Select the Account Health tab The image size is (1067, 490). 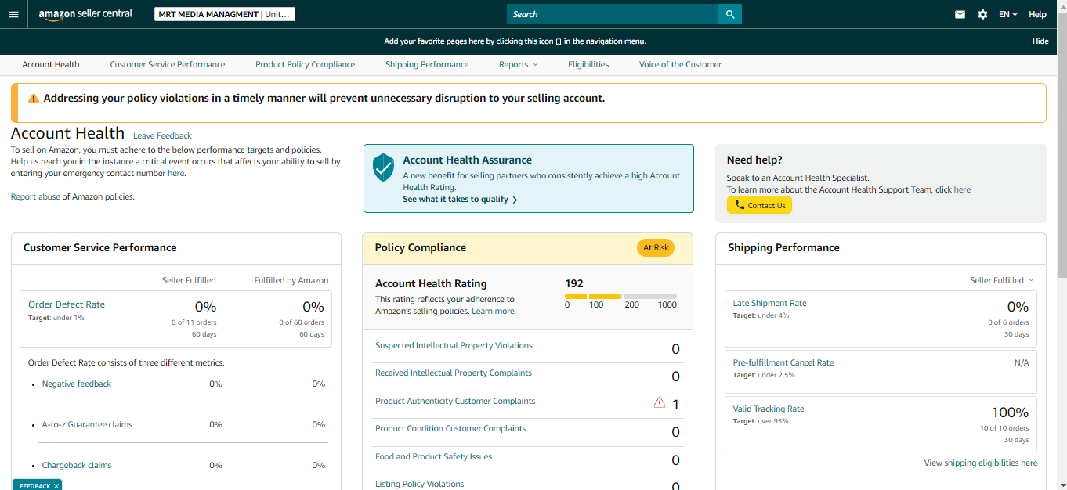pyautogui.click(x=51, y=64)
